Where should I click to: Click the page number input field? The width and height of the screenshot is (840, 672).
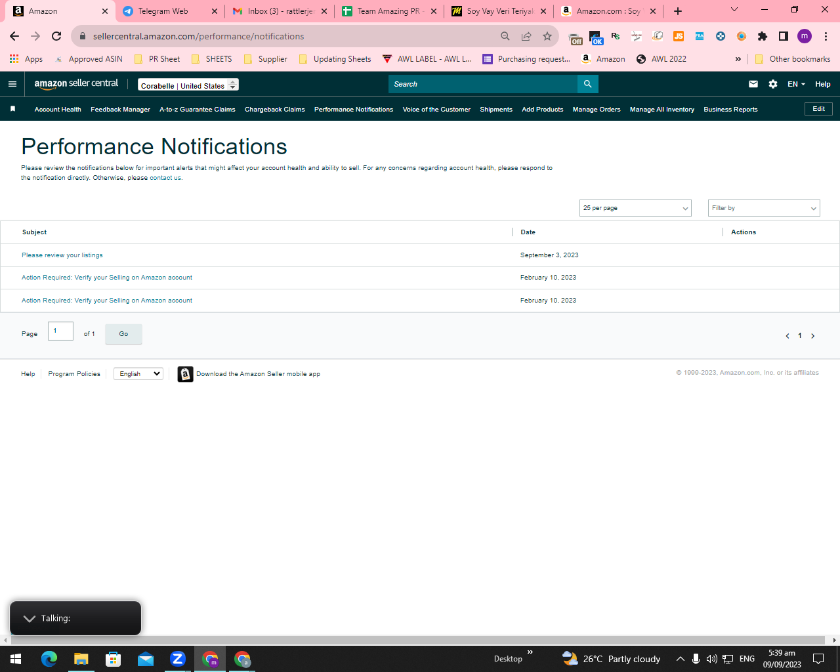click(60, 331)
